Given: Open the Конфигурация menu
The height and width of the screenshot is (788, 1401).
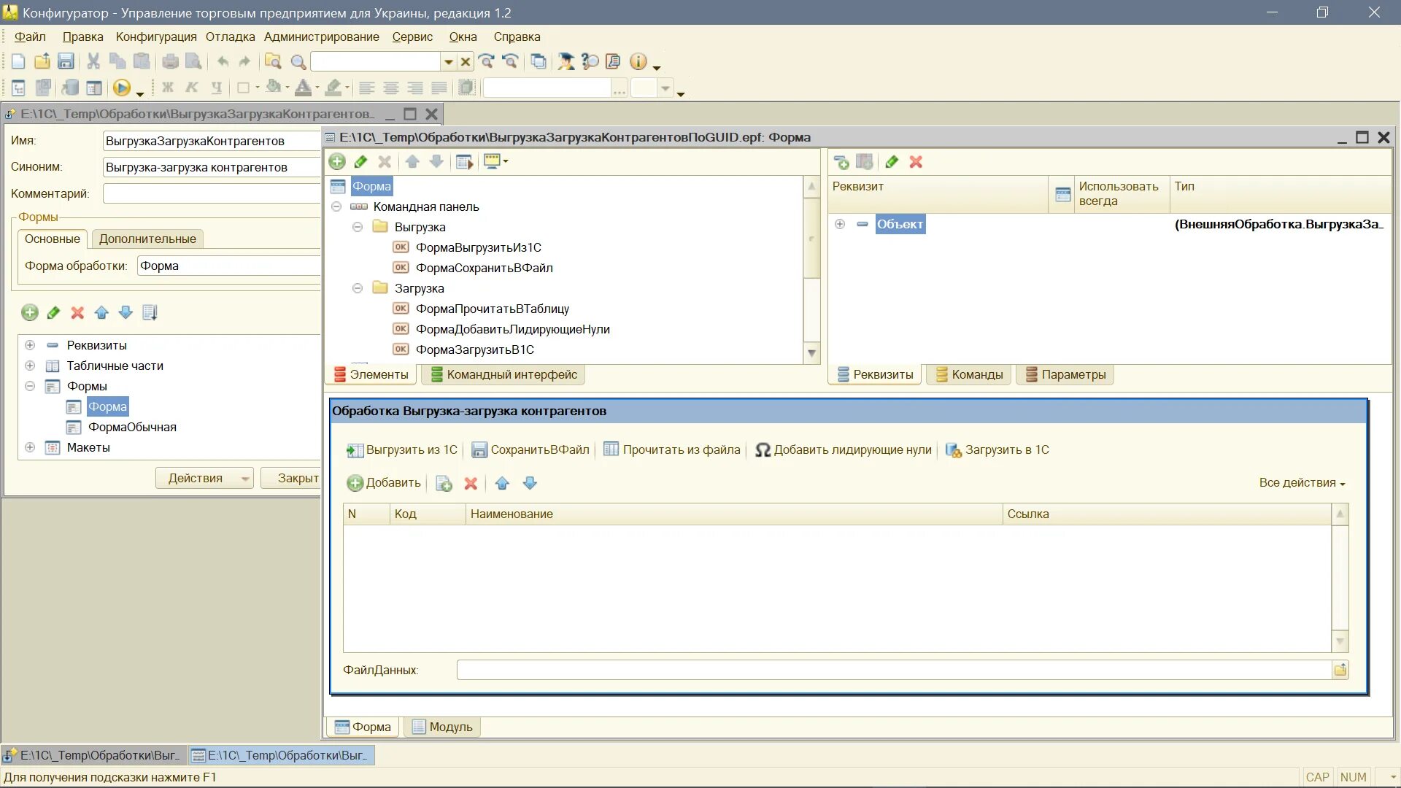Looking at the screenshot, I should click(156, 36).
